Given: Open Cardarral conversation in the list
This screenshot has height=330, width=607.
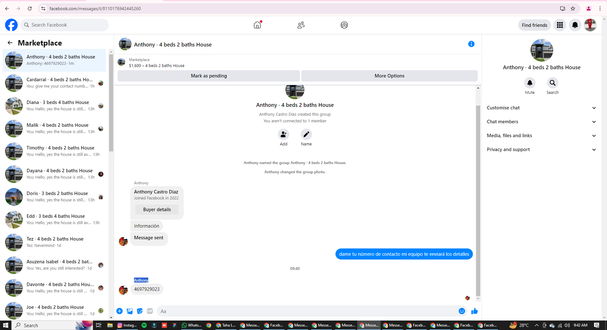Looking at the screenshot, I should pyautogui.click(x=54, y=83).
